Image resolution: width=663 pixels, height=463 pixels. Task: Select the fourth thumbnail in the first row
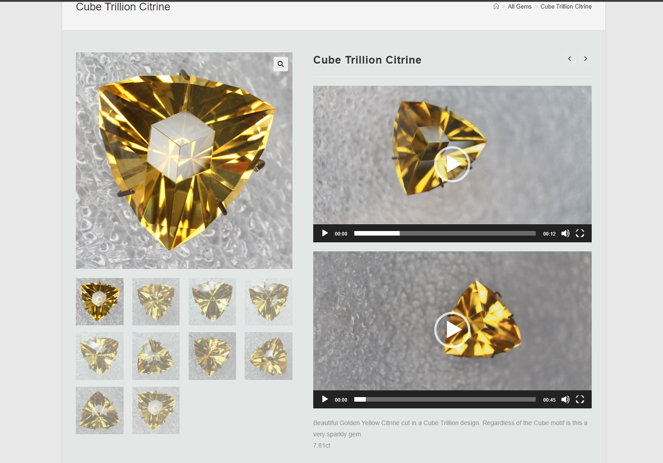[x=269, y=301]
